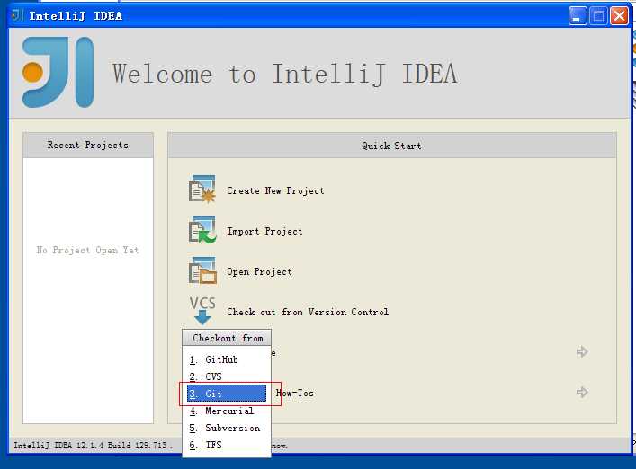Viewport: 636px width, 469px height.
Task: Open the arrow next to How-Tos
Action: pyautogui.click(x=582, y=392)
